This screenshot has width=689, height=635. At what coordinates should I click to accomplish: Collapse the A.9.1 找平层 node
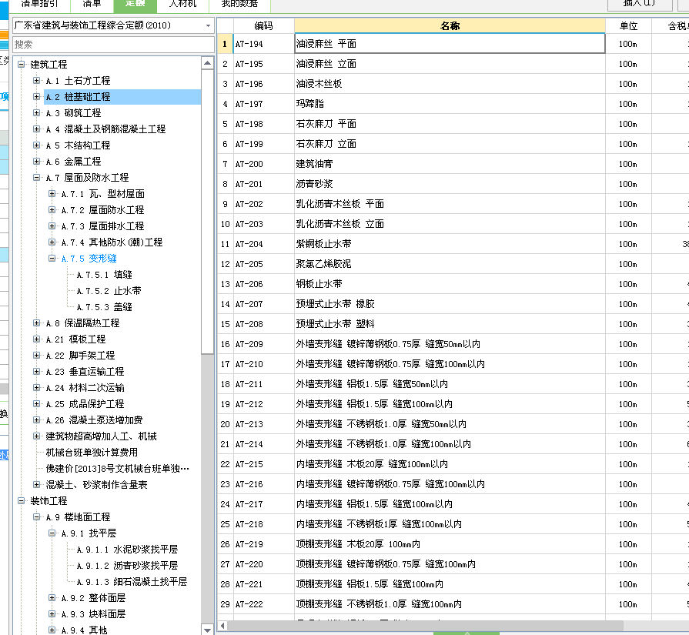(x=52, y=533)
